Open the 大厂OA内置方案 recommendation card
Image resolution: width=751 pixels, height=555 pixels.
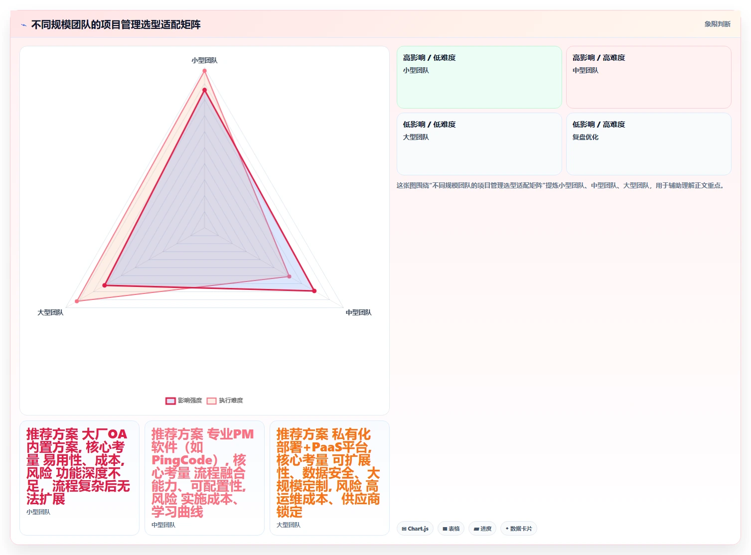pos(79,478)
